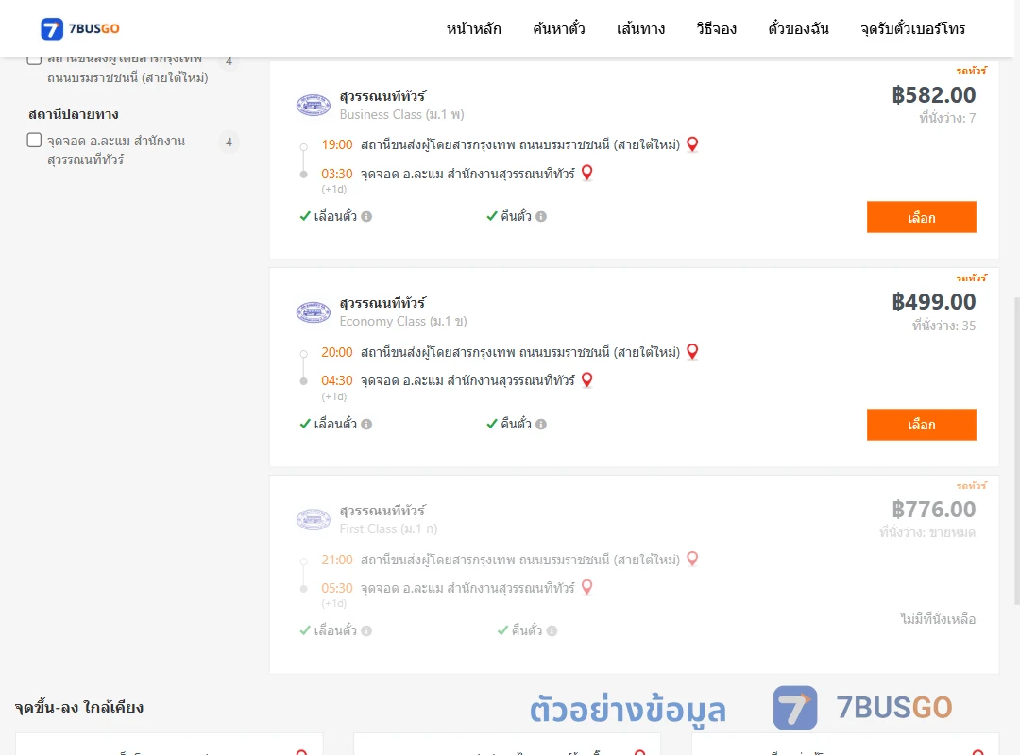
Task: Click operator logo on Business Class card
Action: pyautogui.click(x=314, y=105)
